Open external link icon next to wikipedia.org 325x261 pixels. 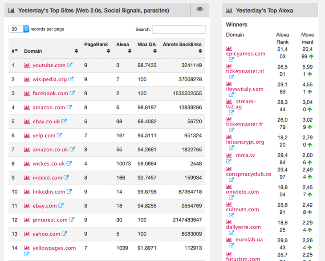(71, 79)
